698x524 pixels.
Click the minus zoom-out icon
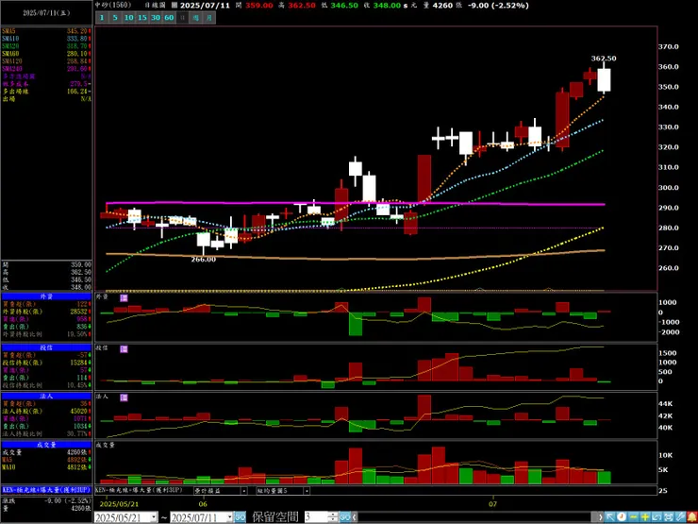tap(633, 516)
